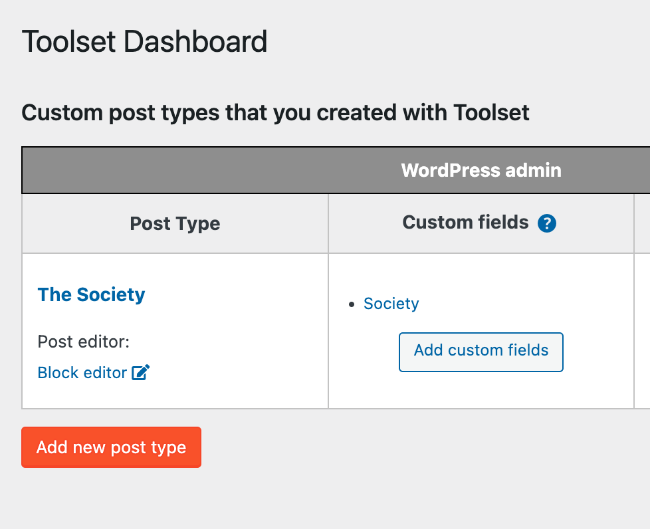Click the word Toolset in the section heading
The image size is (650, 529).
pos(491,112)
